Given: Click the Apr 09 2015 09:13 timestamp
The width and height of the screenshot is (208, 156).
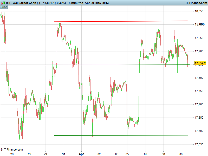Looking at the screenshot, I should tap(96, 3).
